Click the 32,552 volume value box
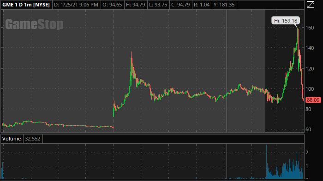This screenshot has width=323, height=181. (x=33, y=139)
